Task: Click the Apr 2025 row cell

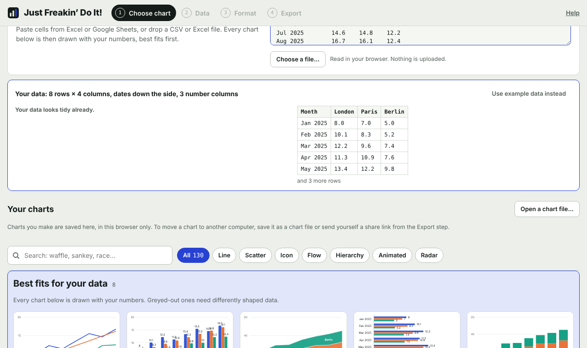Action: pos(314,158)
